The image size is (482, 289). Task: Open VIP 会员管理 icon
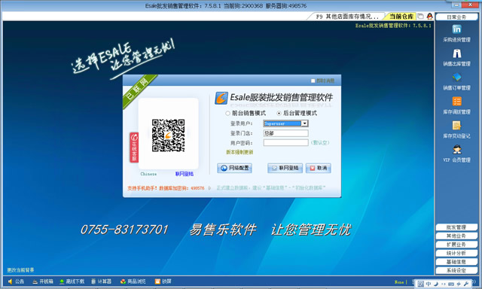point(456,149)
